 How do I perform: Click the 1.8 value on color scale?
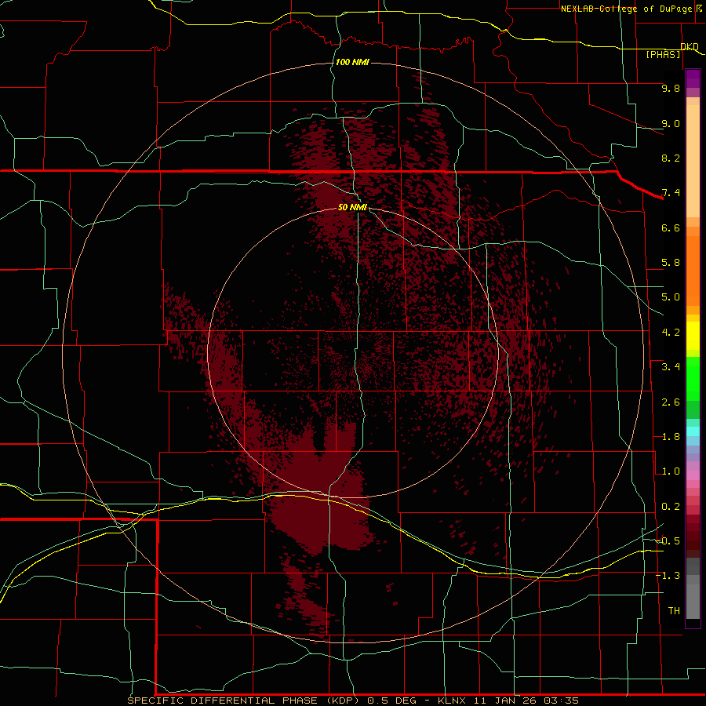point(671,437)
